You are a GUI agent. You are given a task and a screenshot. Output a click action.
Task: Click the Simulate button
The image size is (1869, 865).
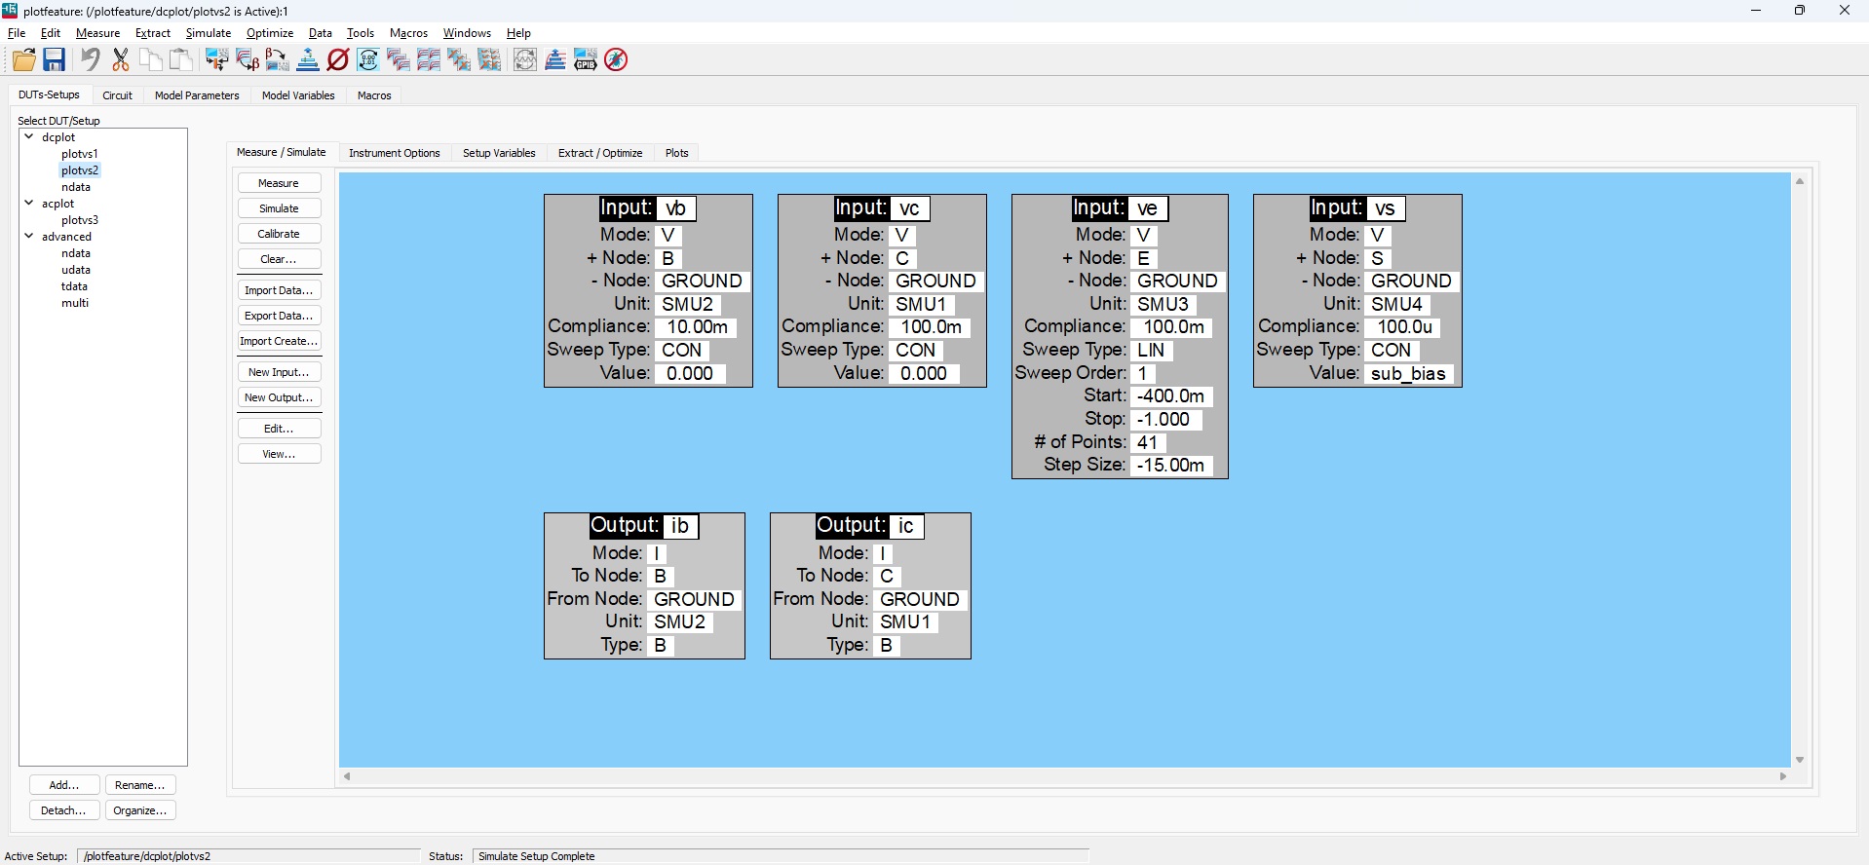click(279, 208)
